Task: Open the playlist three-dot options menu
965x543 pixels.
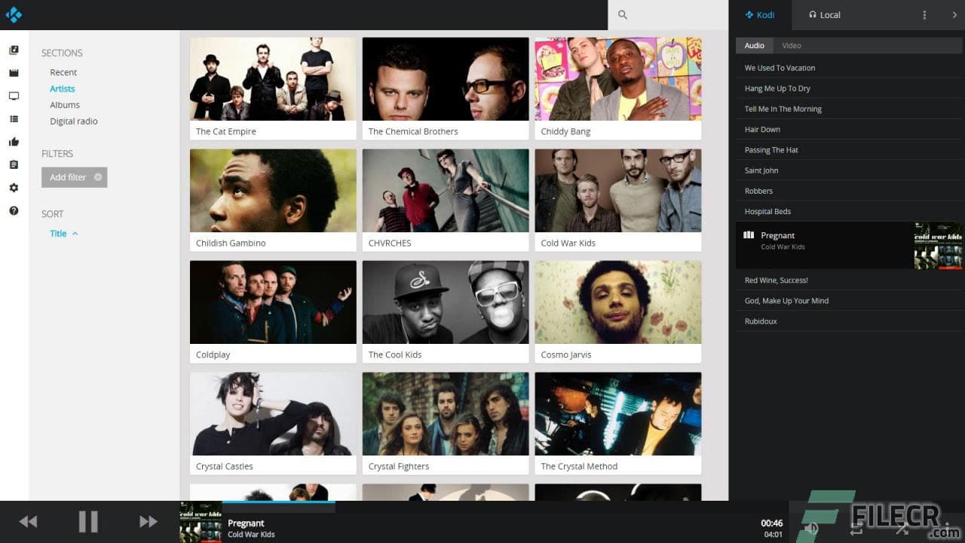Action: pos(924,15)
